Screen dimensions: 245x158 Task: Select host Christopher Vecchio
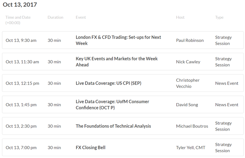pos(188,83)
